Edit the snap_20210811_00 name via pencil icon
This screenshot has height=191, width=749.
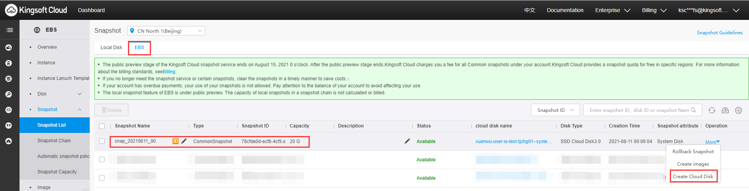[x=184, y=141]
